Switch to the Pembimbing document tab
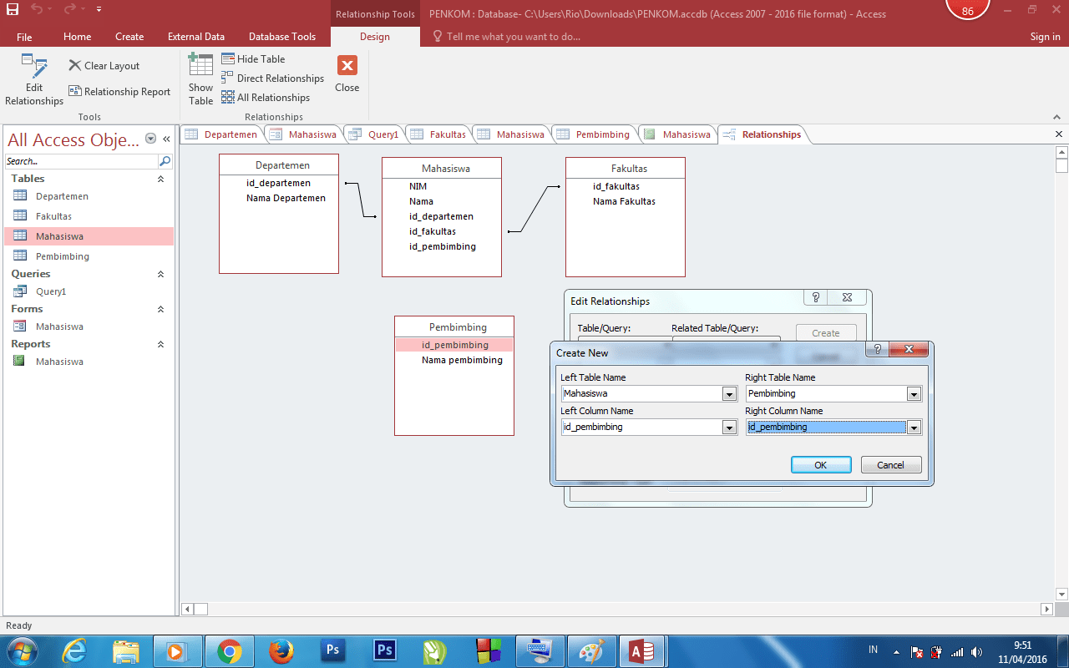 coord(595,134)
